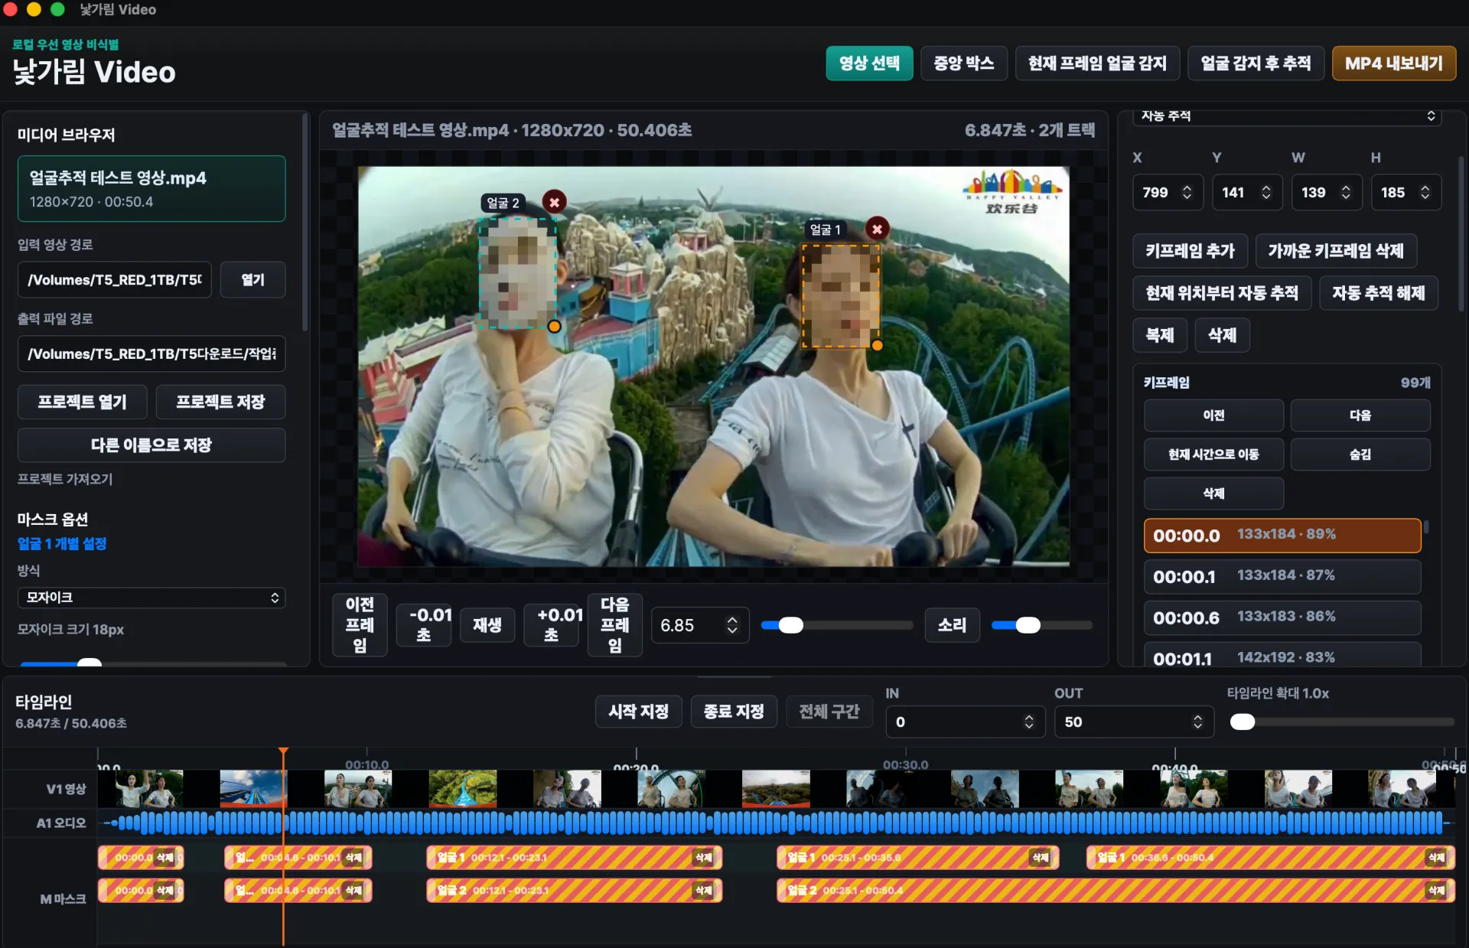This screenshot has height=948, width=1469.
Task: Adjust the OUT value 50 stepper arrows
Action: pos(1197,722)
